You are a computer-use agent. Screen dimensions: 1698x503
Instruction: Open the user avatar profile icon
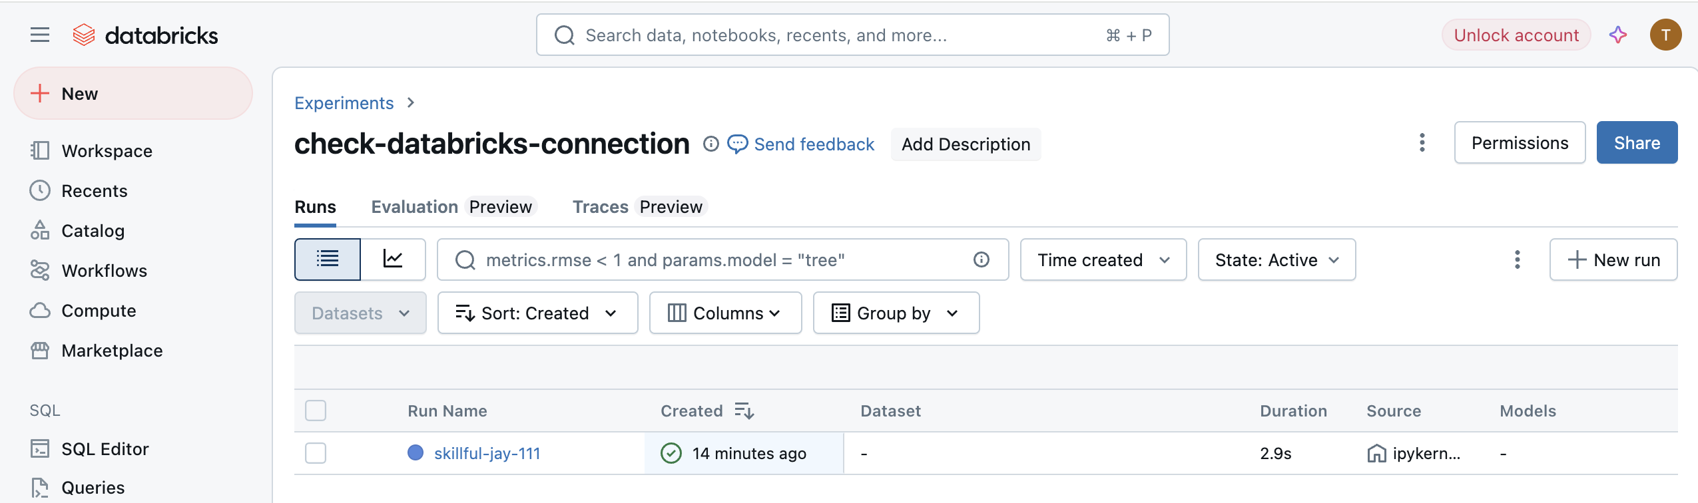click(1665, 35)
